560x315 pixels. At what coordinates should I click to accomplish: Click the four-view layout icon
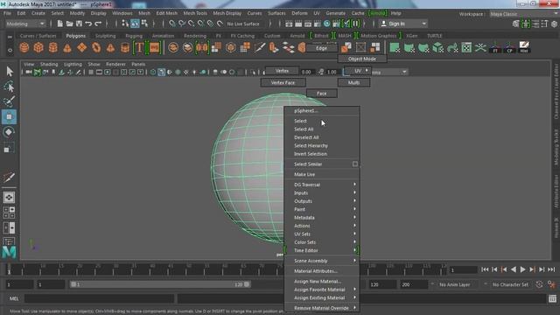pos(9,213)
